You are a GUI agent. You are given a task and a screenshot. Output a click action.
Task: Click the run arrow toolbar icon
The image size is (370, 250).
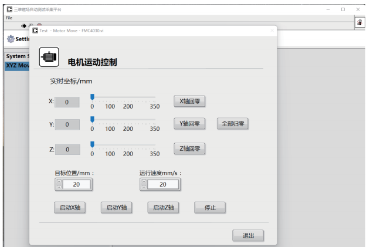(x=24, y=26)
